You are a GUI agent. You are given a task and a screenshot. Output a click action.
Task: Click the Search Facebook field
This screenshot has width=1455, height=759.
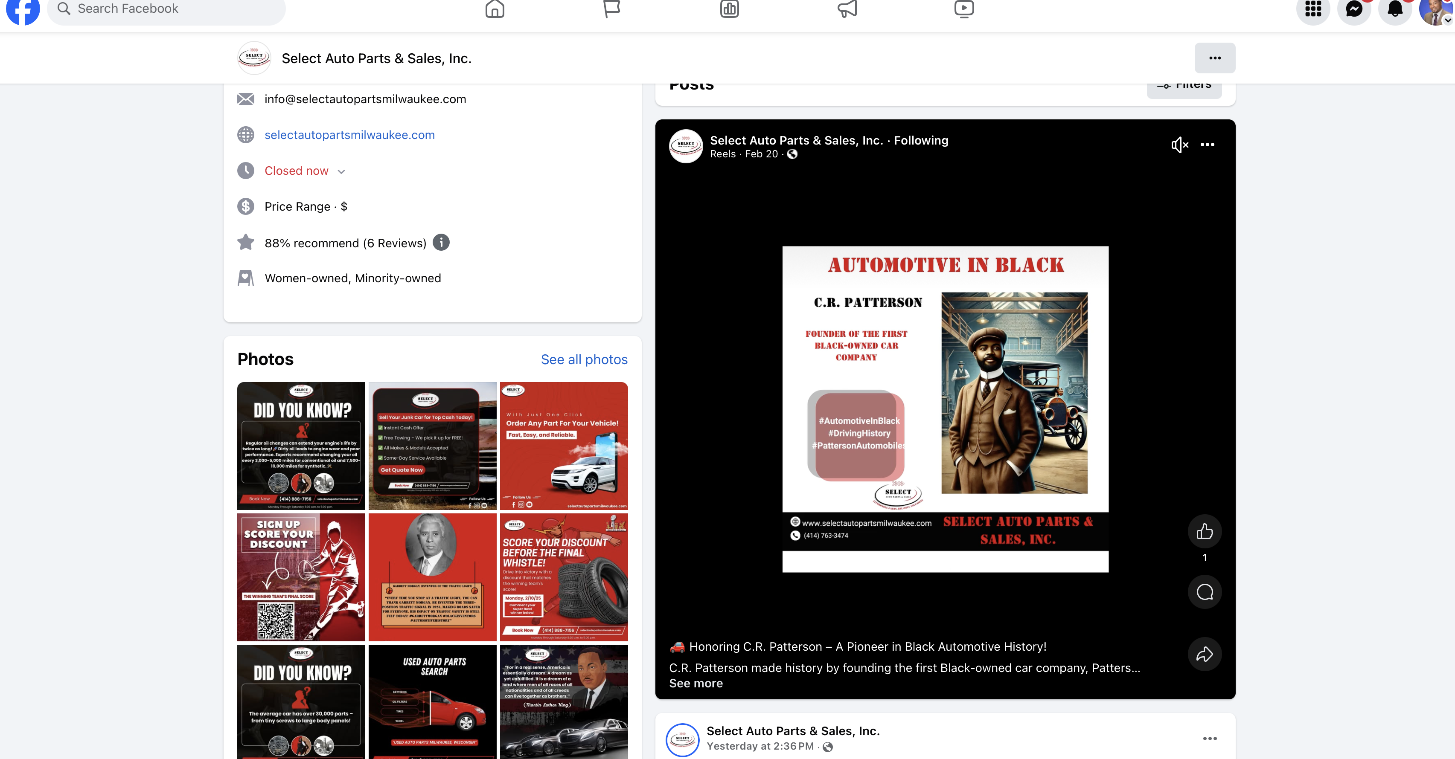click(166, 9)
